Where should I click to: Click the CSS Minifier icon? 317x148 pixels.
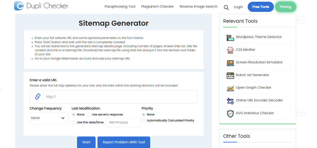pos(230,50)
